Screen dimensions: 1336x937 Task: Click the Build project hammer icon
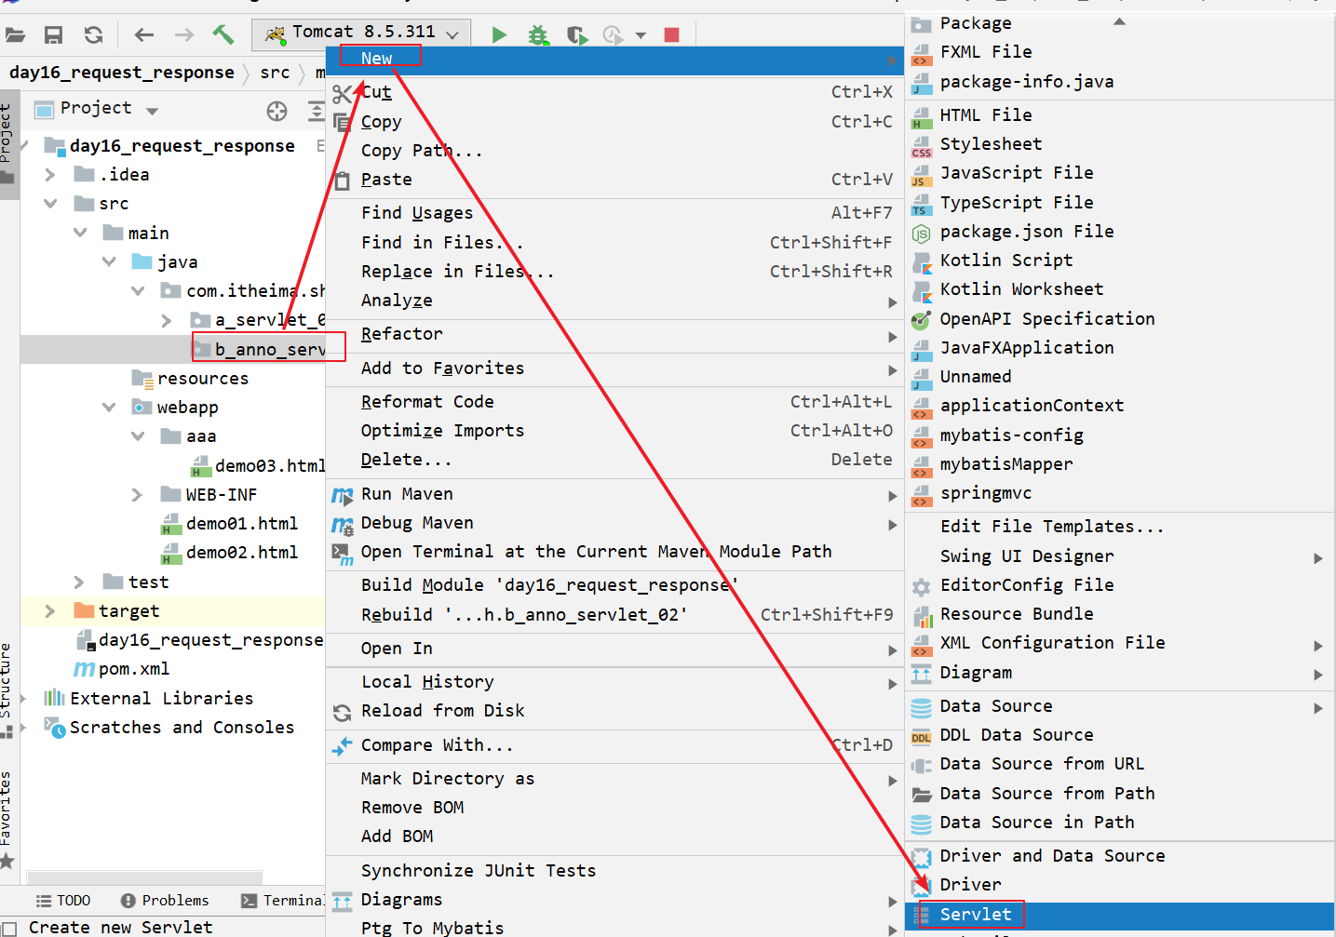[x=223, y=35]
